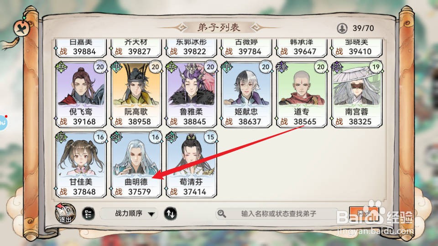Select disciple 南宫蓉 card
Viewport: 438px width, 246px height.
pyautogui.click(x=356, y=95)
